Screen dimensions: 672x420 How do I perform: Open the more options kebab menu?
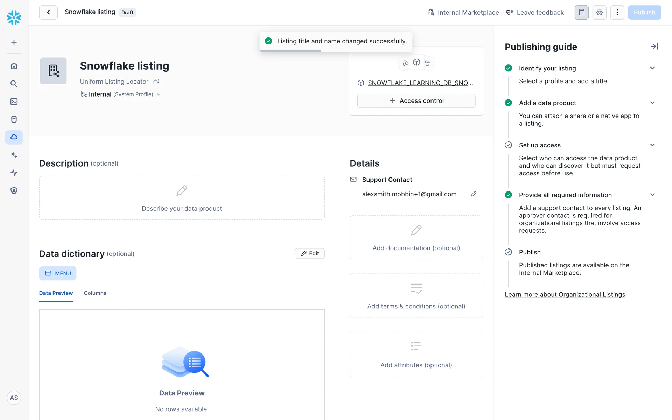(617, 12)
